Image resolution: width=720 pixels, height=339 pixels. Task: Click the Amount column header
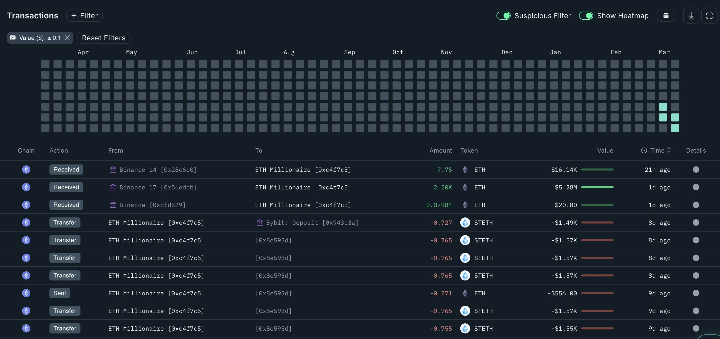pyautogui.click(x=440, y=150)
